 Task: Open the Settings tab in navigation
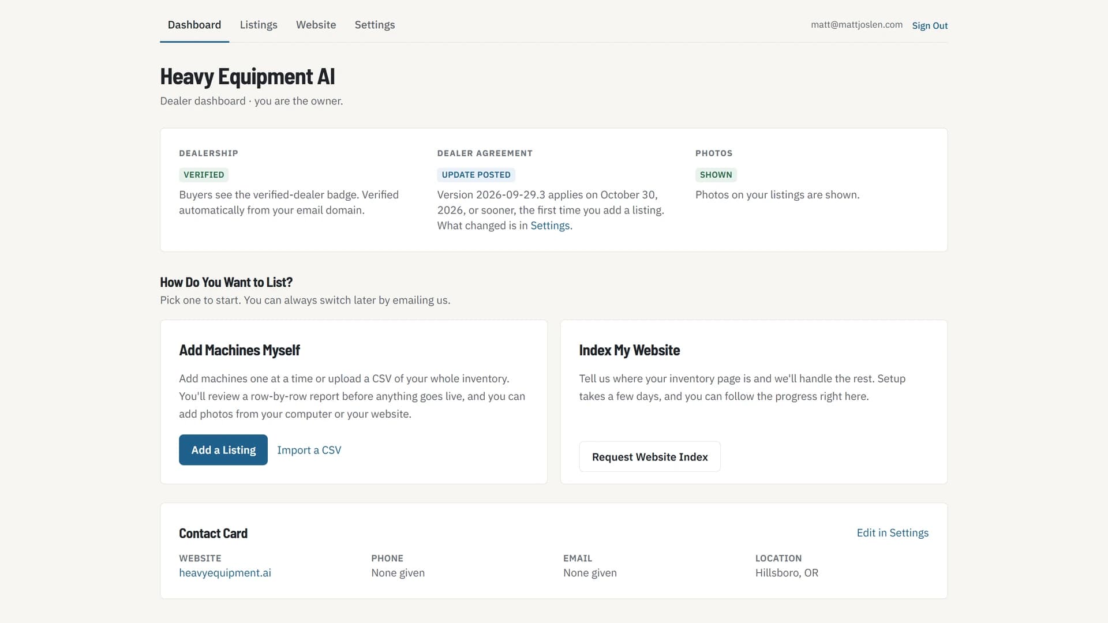pyautogui.click(x=375, y=25)
